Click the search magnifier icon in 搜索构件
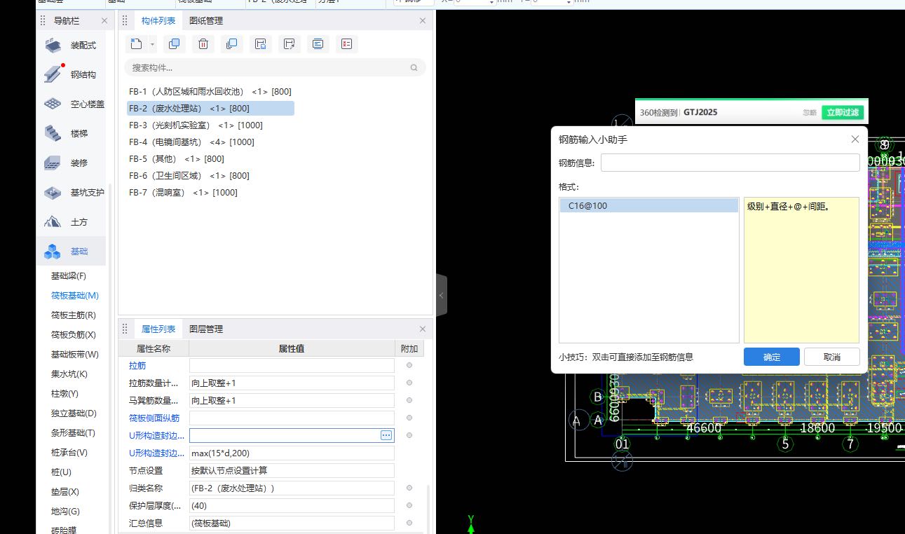This screenshot has width=905, height=534. coord(414,68)
